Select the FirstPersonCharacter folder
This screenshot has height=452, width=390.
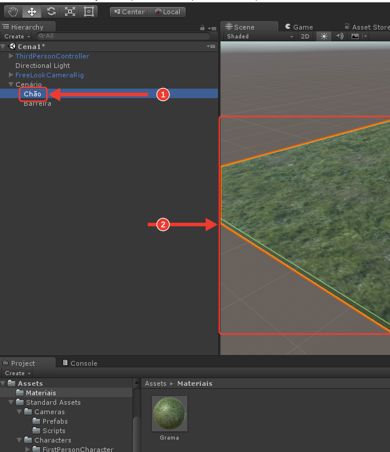pos(78,449)
